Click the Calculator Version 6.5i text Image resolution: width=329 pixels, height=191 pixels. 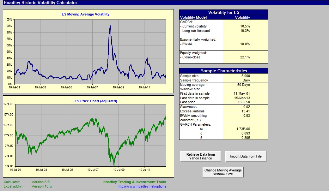(27, 182)
